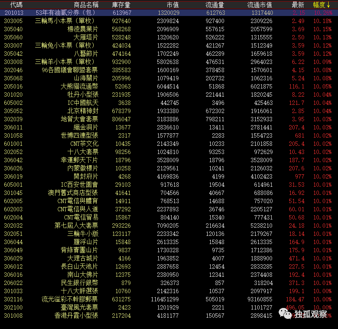Select the 大理古城片 row
Viewport: 338px width, 329px height.
[x=169, y=258]
